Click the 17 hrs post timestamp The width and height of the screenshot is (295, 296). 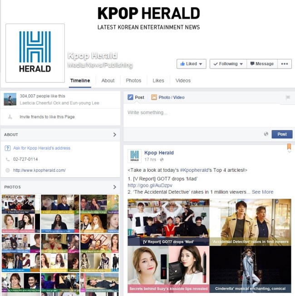coord(150,160)
